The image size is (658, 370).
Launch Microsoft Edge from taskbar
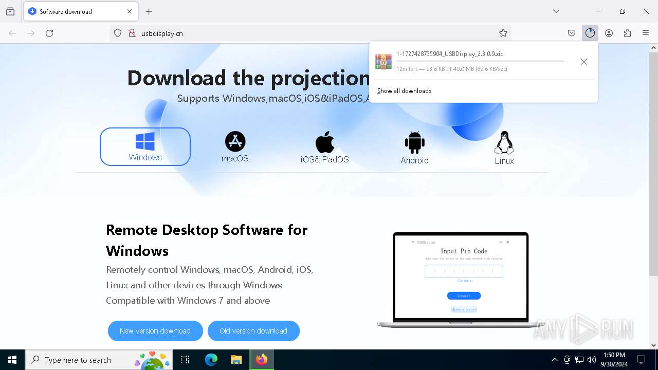pyautogui.click(x=211, y=360)
